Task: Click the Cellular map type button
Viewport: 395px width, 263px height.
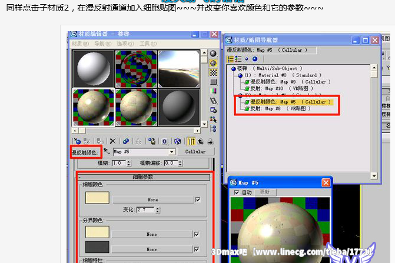Action: [x=196, y=152]
